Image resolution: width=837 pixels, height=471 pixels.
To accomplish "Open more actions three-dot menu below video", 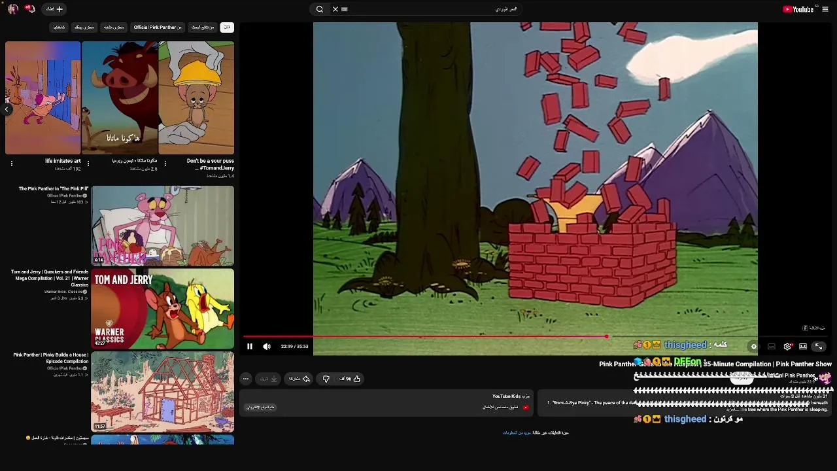I will coord(246,379).
